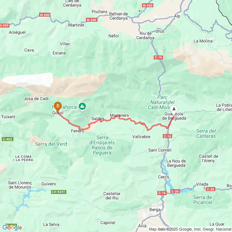Screen dimensions: 232x232
Task: Select the La Molina town label
Action: (x=203, y=41)
